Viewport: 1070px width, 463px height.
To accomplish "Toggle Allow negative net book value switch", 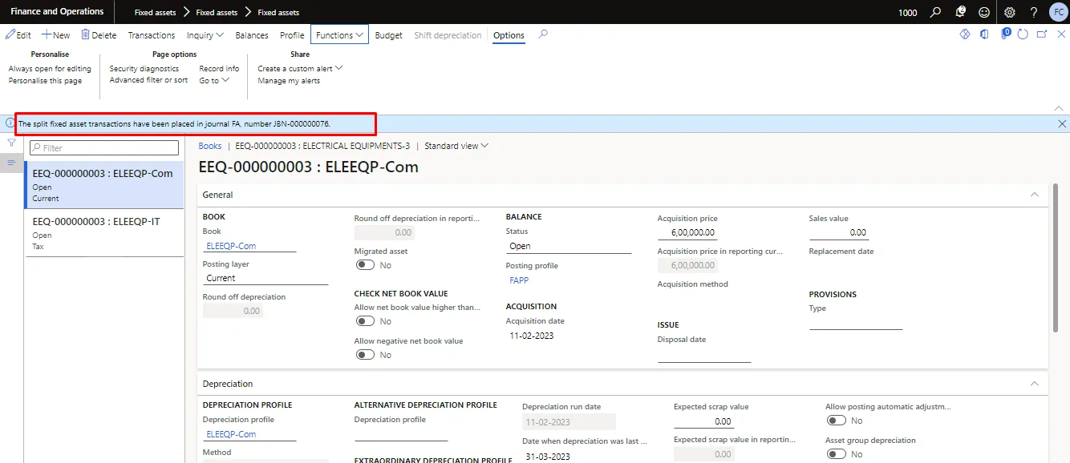I will coord(366,355).
